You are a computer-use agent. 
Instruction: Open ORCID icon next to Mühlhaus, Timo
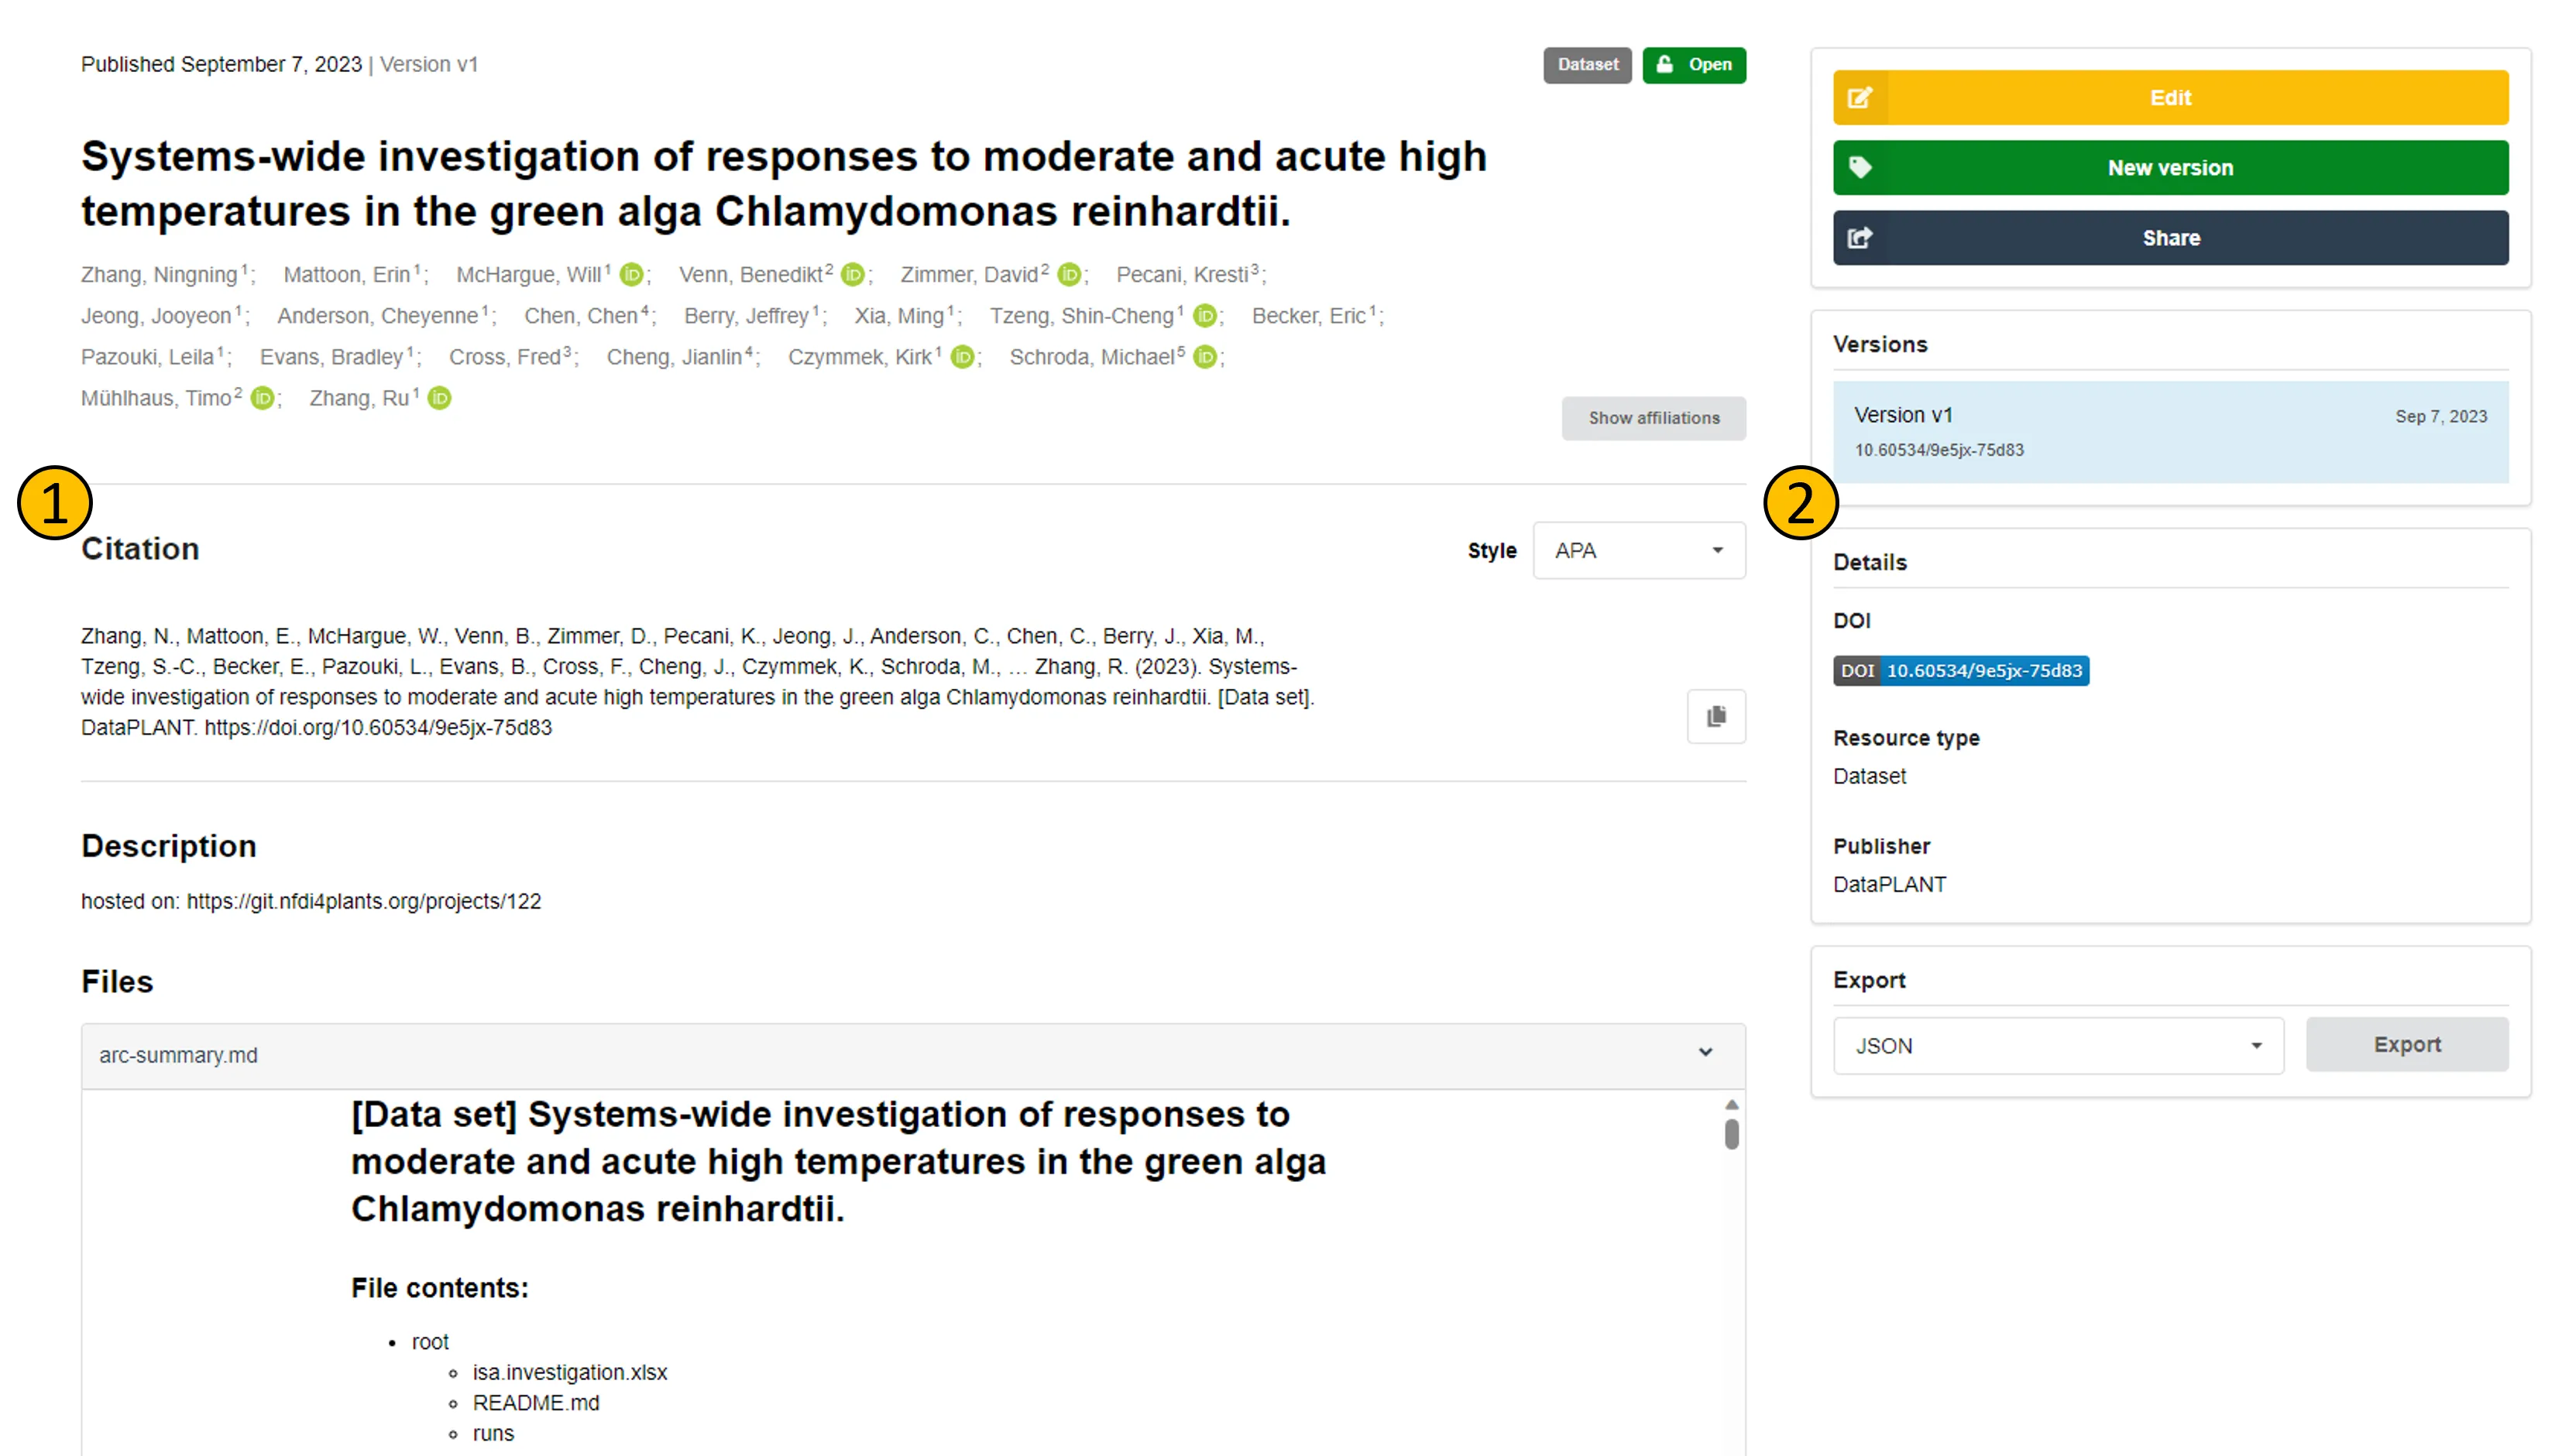[x=262, y=398]
